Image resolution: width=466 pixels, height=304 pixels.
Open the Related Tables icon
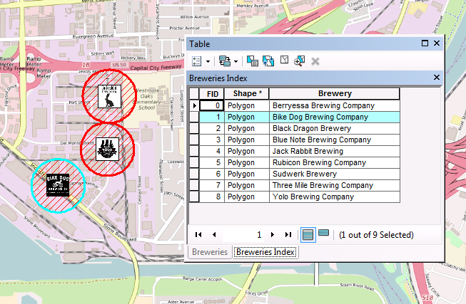225,61
